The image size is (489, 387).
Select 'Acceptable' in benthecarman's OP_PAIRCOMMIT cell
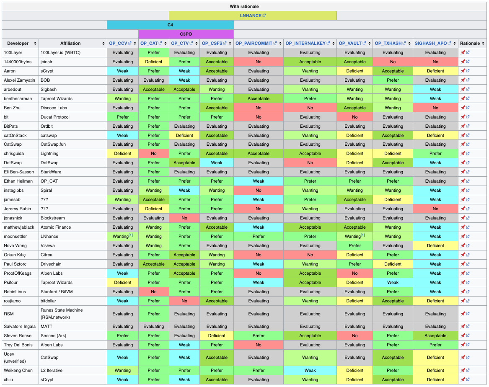(x=259, y=98)
